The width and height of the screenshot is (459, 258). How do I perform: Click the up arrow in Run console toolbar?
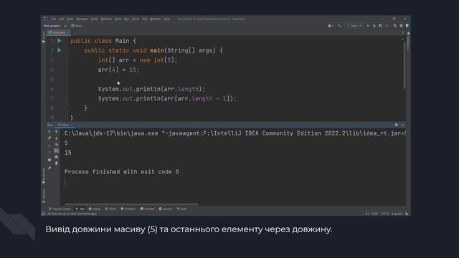click(x=57, y=132)
